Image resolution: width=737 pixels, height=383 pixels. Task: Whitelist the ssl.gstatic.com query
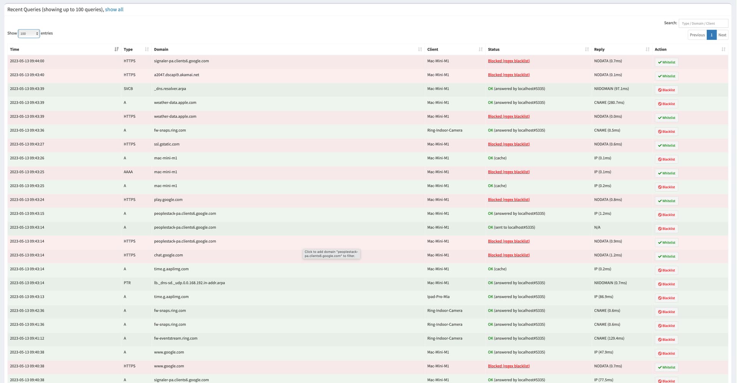point(666,145)
